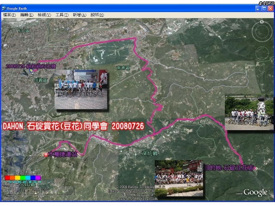Click the rainbow color scale legend
The height and width of the screenshot is (206, 275).
point(23,178)
